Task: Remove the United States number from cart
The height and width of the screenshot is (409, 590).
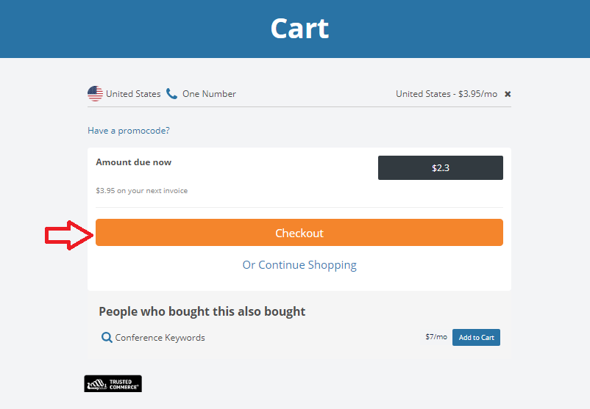Action: tap(508, 94)
